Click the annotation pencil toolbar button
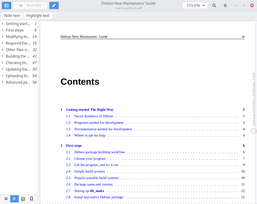 coord(54,5)
